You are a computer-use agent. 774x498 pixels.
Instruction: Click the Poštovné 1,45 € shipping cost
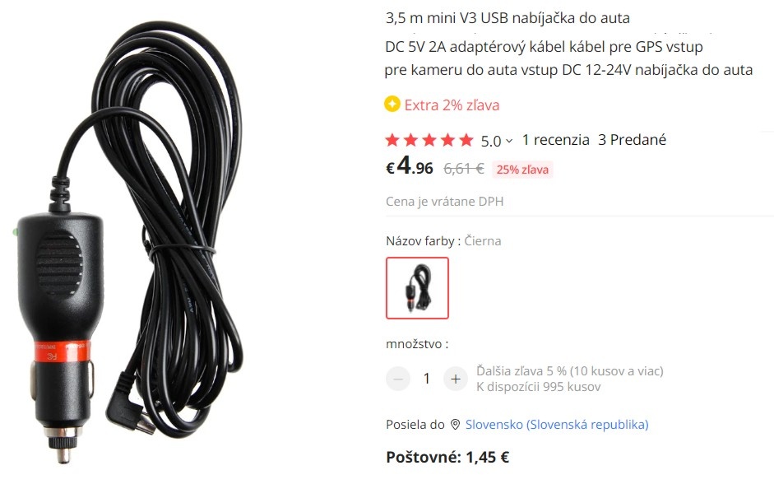447,457
